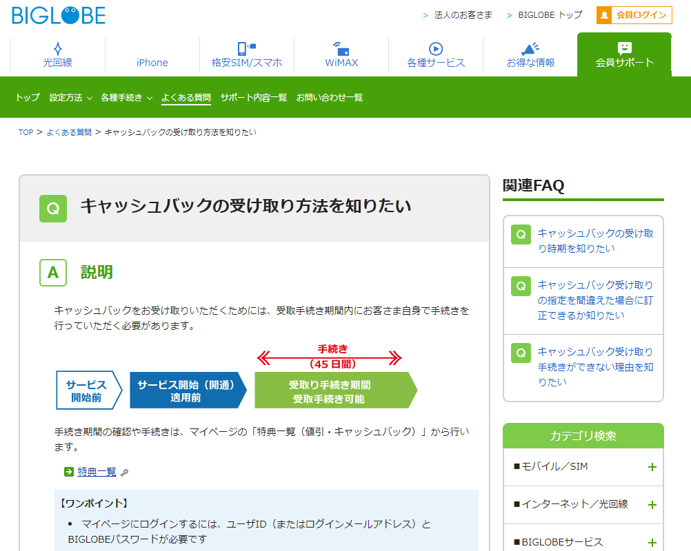Open お問い合わせ一覧 menu item
Viewport: 691px width, 551px height.
pos(329,97)
